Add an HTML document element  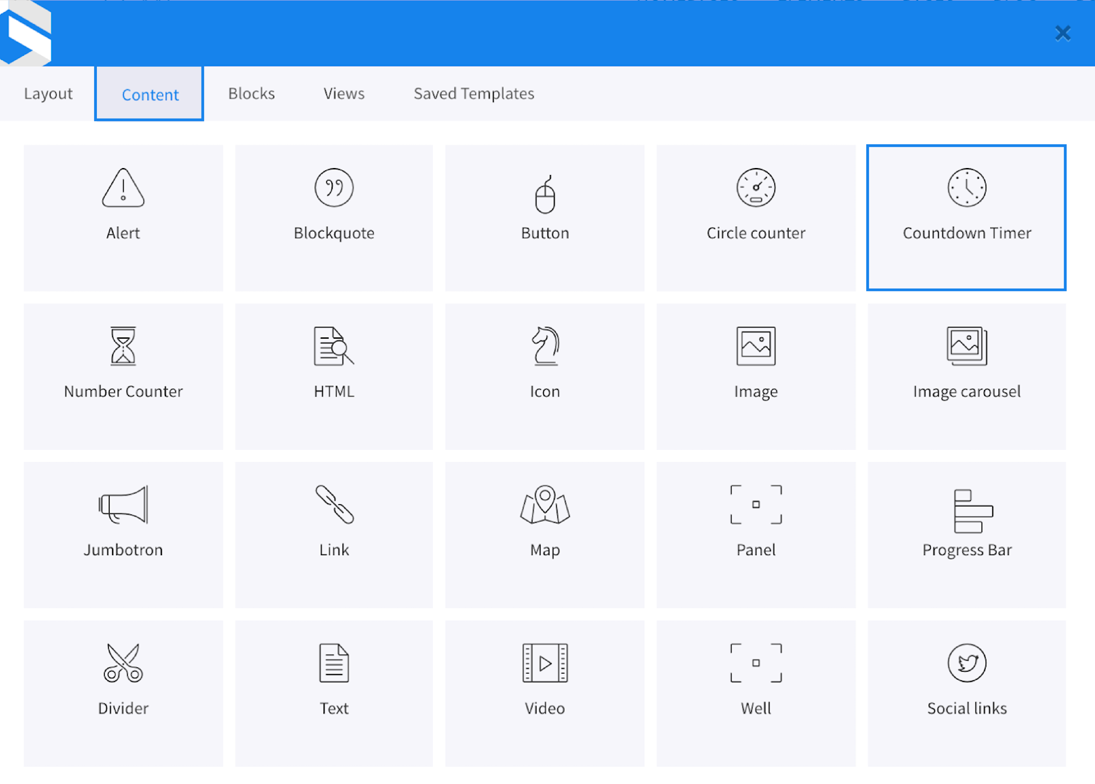pyautogui.click(x=334, y=377)
